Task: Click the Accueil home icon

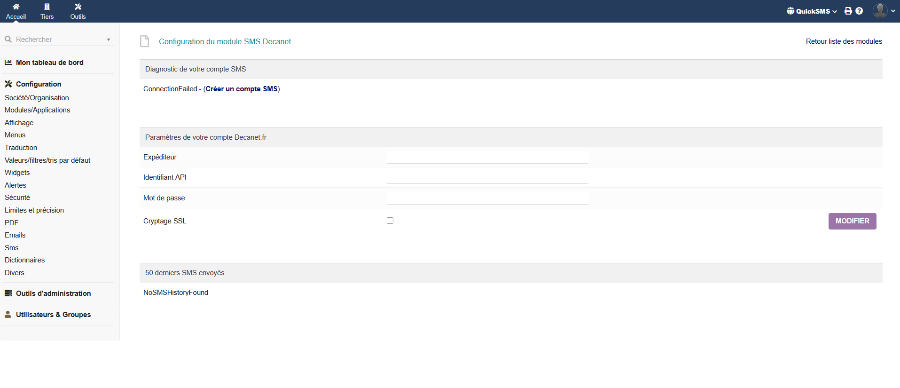Action: pos(16,7)
